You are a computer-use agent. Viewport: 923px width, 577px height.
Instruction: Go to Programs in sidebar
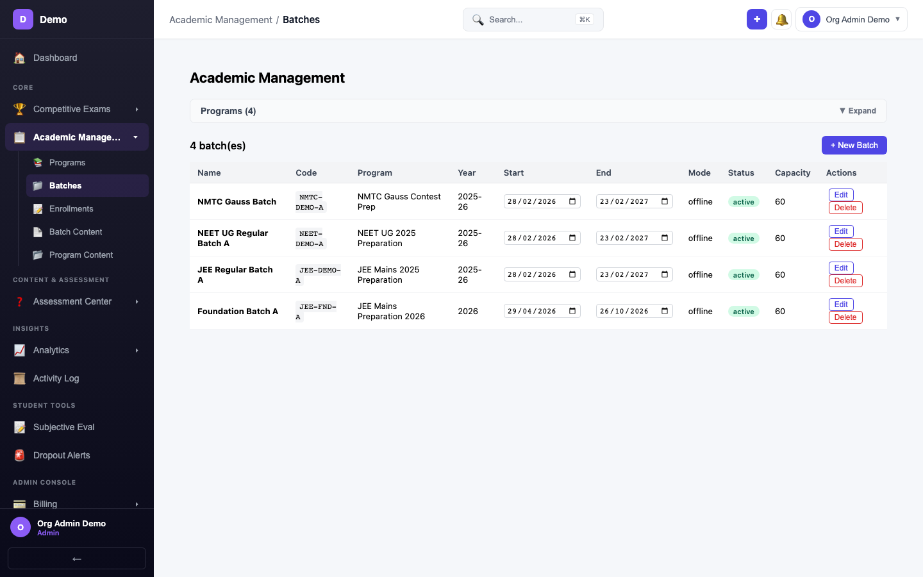[x=87, y=163]
